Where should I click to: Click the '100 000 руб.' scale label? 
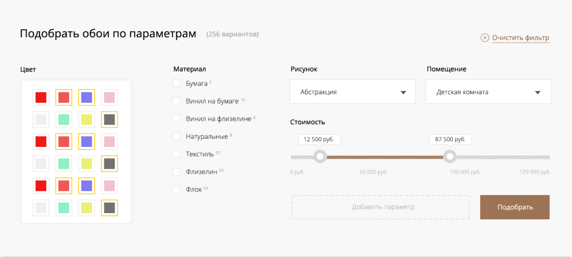(x=465, y=172)
